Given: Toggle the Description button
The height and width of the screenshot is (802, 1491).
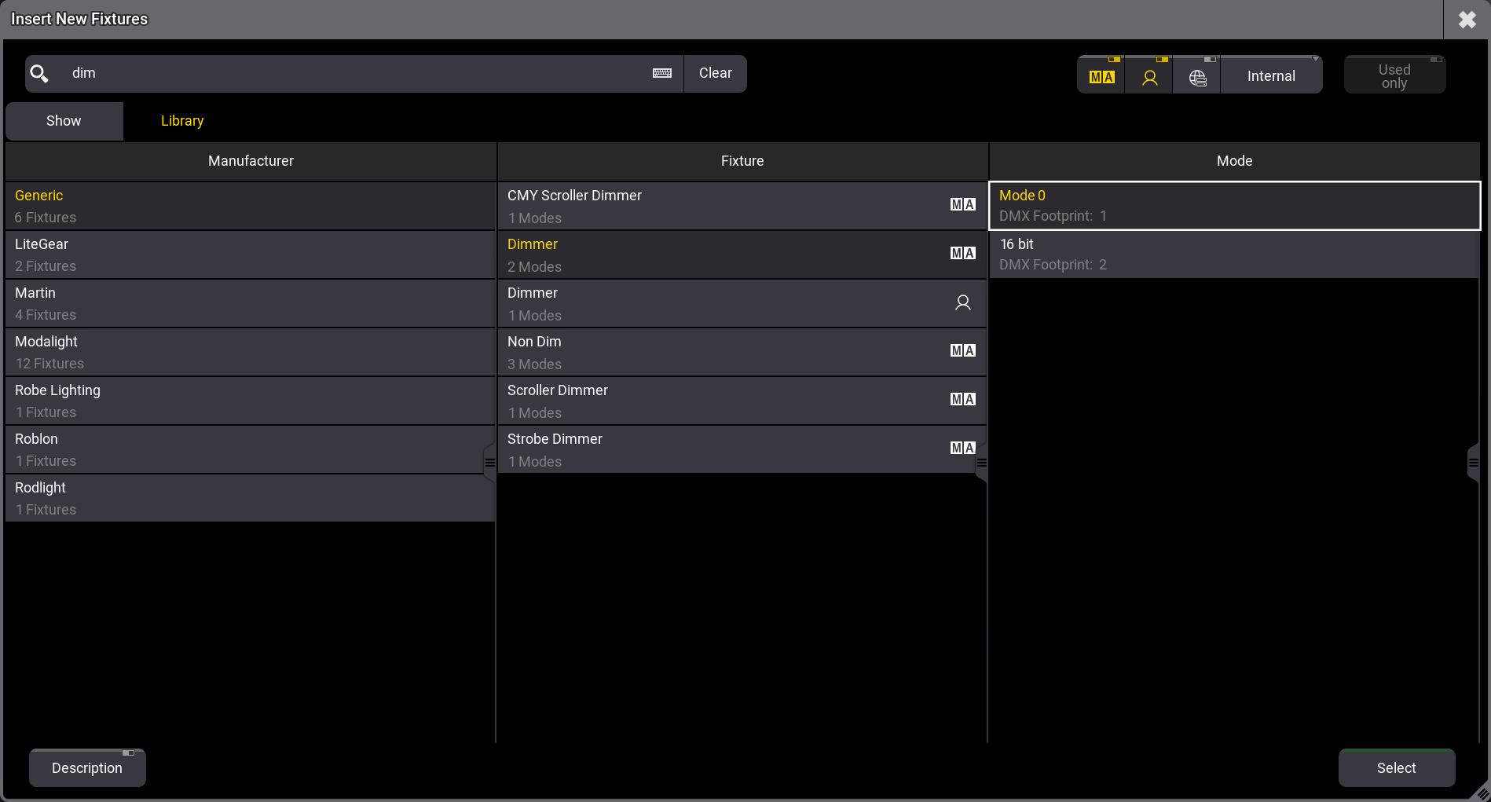Looking at the screenshot, I should (x=87, y=768).
